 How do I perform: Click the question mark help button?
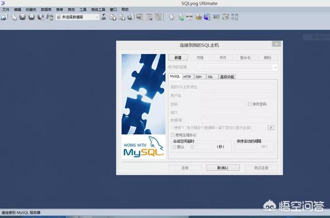[271, 127]
